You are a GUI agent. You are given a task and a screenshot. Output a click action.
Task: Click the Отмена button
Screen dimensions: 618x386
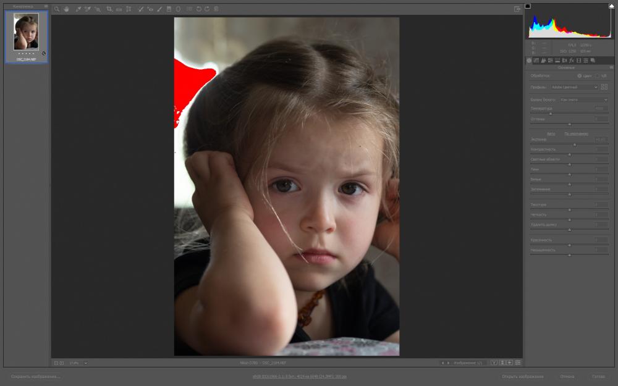tap(567, 377)
